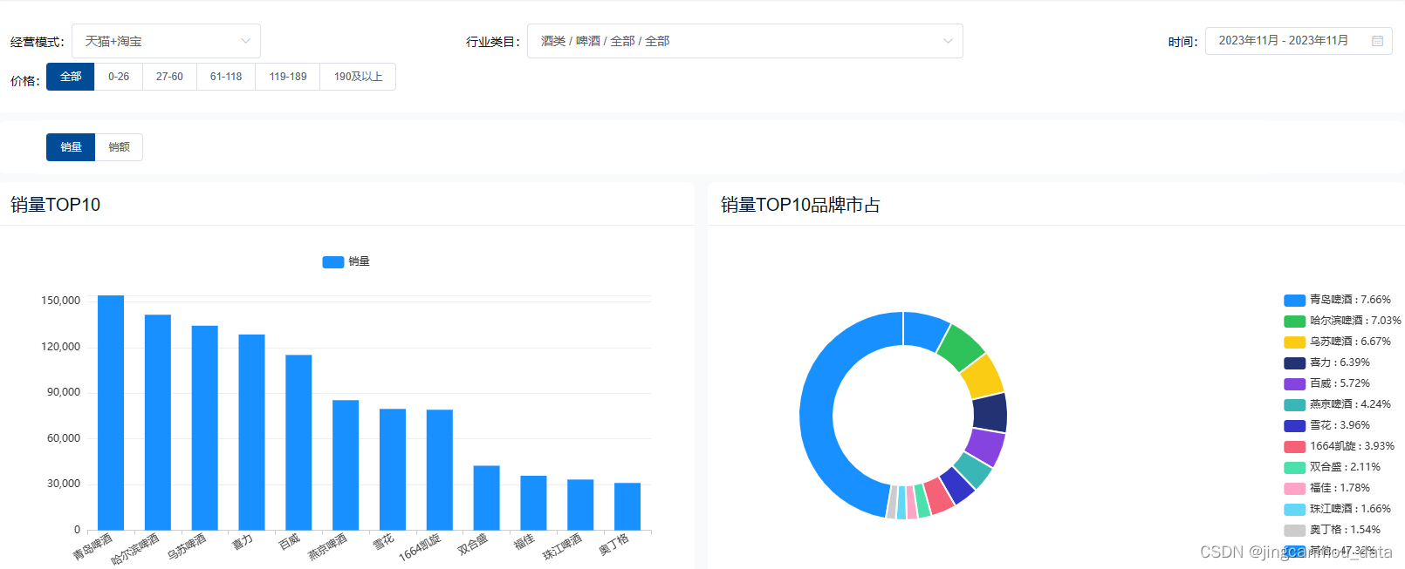This screenshot has width=1405, height=569.
Task: Click the 燕京啤酒 bar in chart
Action: click(x=346, y=464)
